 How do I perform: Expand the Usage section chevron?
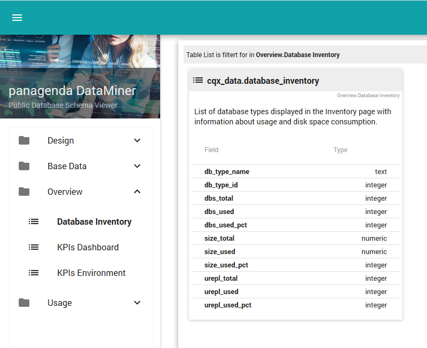point(137,303)
